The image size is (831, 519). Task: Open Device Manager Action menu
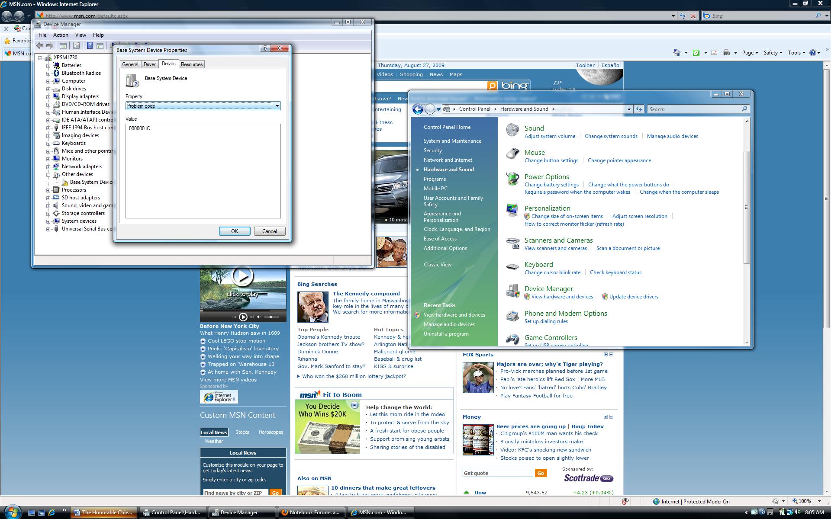[x=61, y=35]
